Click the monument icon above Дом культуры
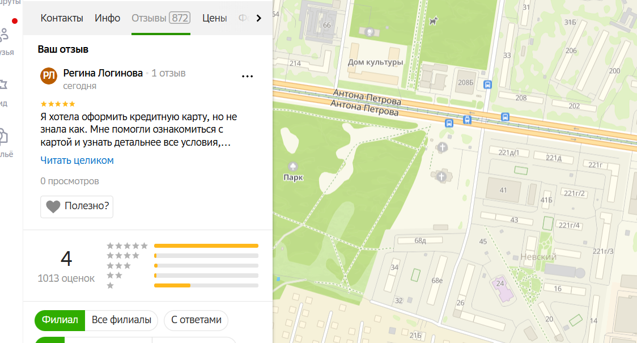 (x=370, y=32)
